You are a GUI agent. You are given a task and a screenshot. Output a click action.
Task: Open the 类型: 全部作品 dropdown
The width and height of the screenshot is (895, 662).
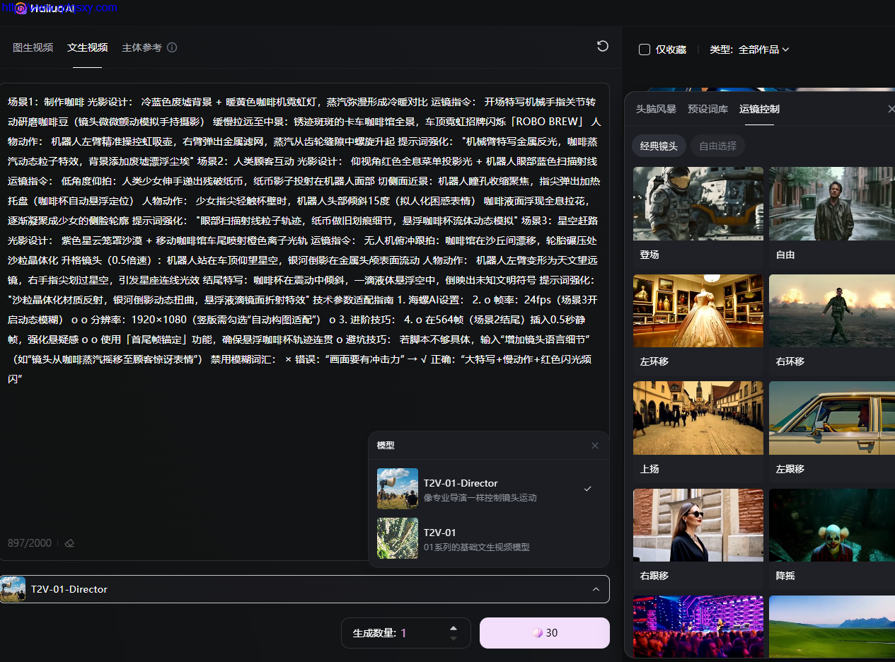click(749, 50)
